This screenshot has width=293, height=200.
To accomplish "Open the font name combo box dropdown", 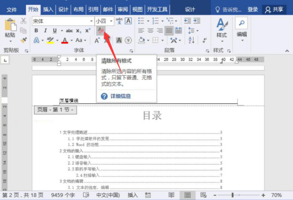I will [x=91, y=21].
